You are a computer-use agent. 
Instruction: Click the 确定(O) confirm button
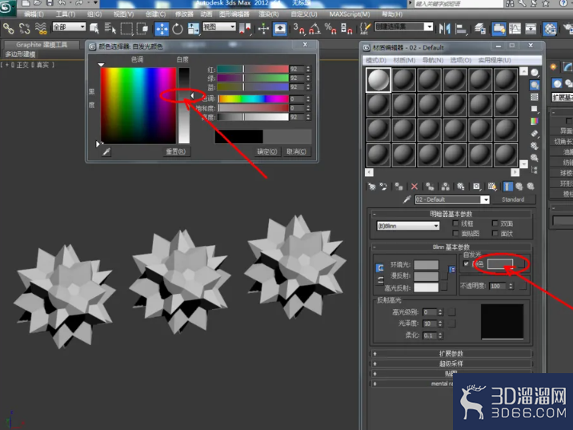266,151
